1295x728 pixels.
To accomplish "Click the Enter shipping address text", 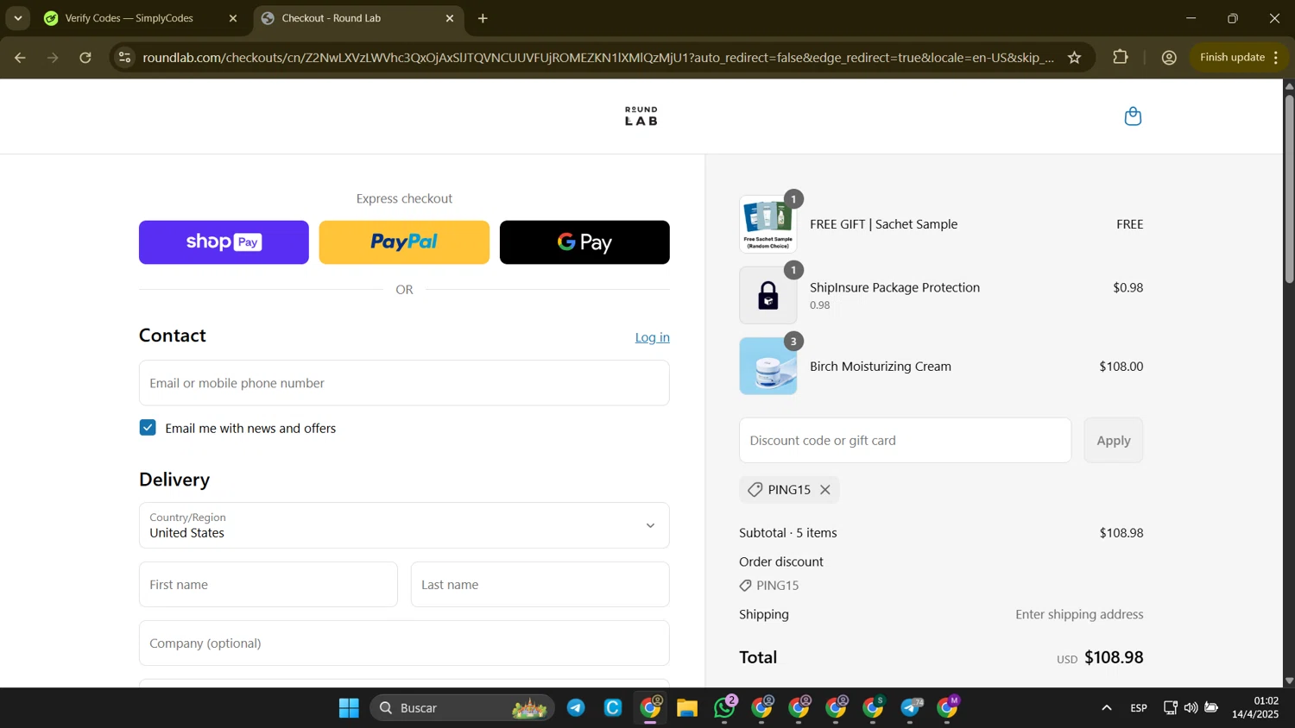I will 1079,614.
